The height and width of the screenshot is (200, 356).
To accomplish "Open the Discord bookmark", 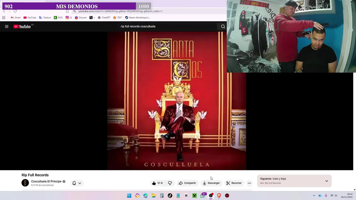I will coord(81,17).
